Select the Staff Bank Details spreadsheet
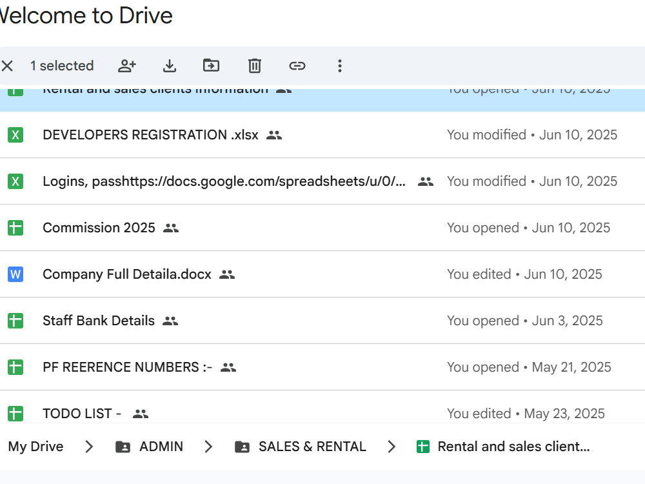The image size is (645, 484). (x=322, y=321)
